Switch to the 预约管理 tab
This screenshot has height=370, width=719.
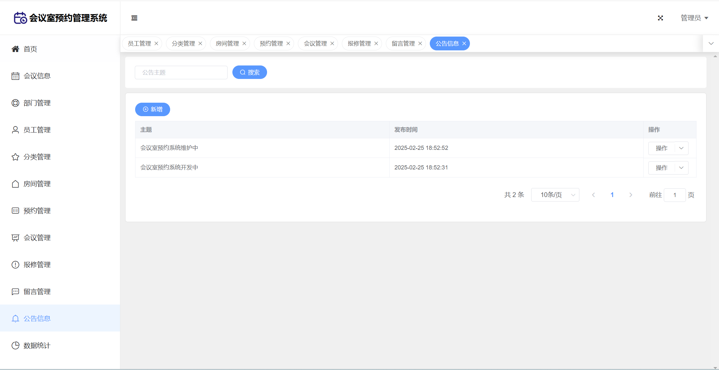pos(271,44)
